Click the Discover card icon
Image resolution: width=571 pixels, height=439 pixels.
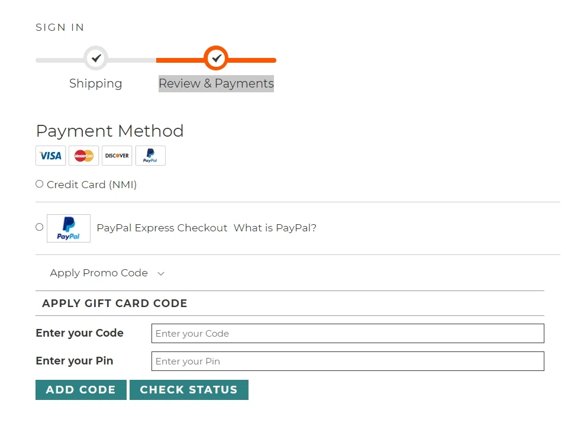117,156
